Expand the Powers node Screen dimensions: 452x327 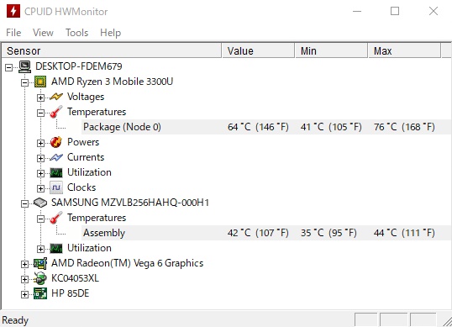(40, 143)
